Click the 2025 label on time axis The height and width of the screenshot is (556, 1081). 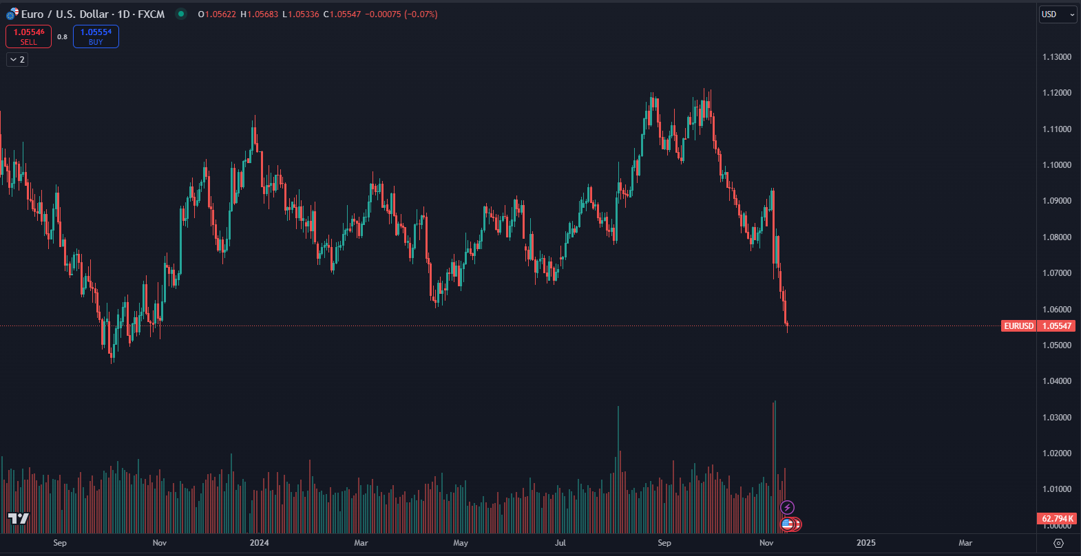point(865,543)
